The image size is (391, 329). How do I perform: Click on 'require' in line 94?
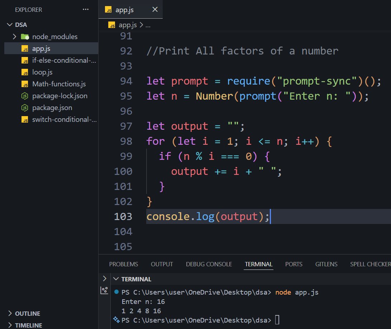coord(249,81)
